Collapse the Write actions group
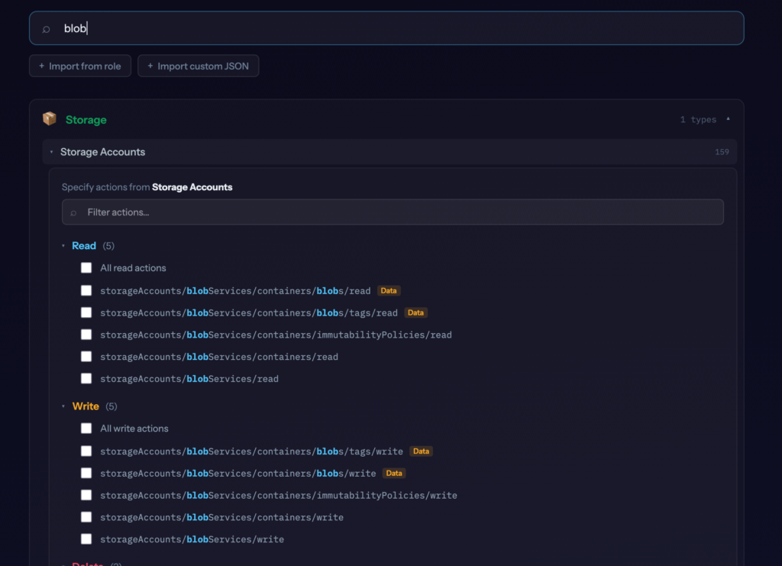 click(64, 406)
